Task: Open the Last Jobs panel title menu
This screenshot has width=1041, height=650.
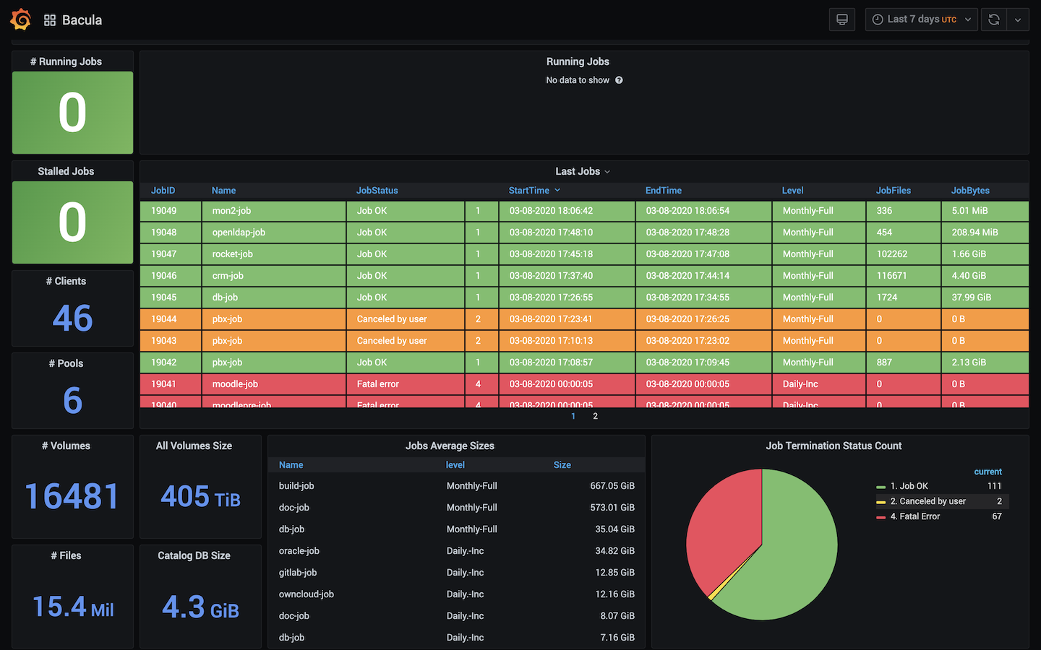Action: point(583,171)
